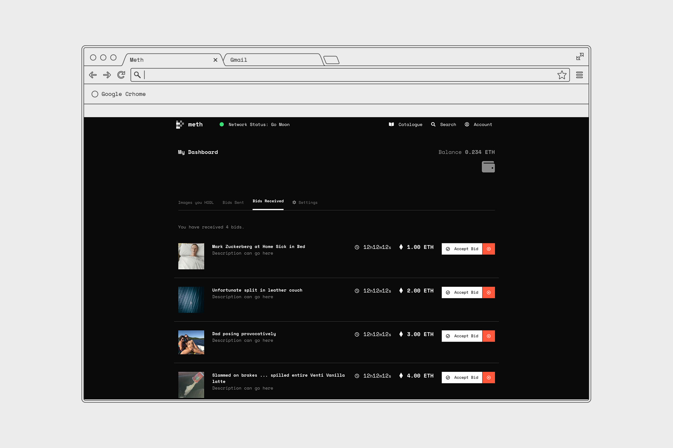Switch to the Bids Sent tab
This screenshot has width=673, height=448.
click(233, 203)
